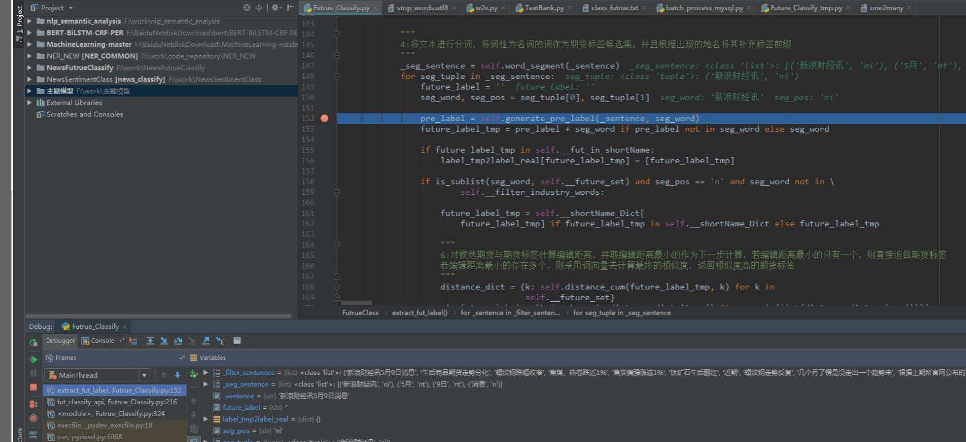Click Locate/scroll from source icon in Project panel
966x442 pixels.
coord(247,7)
